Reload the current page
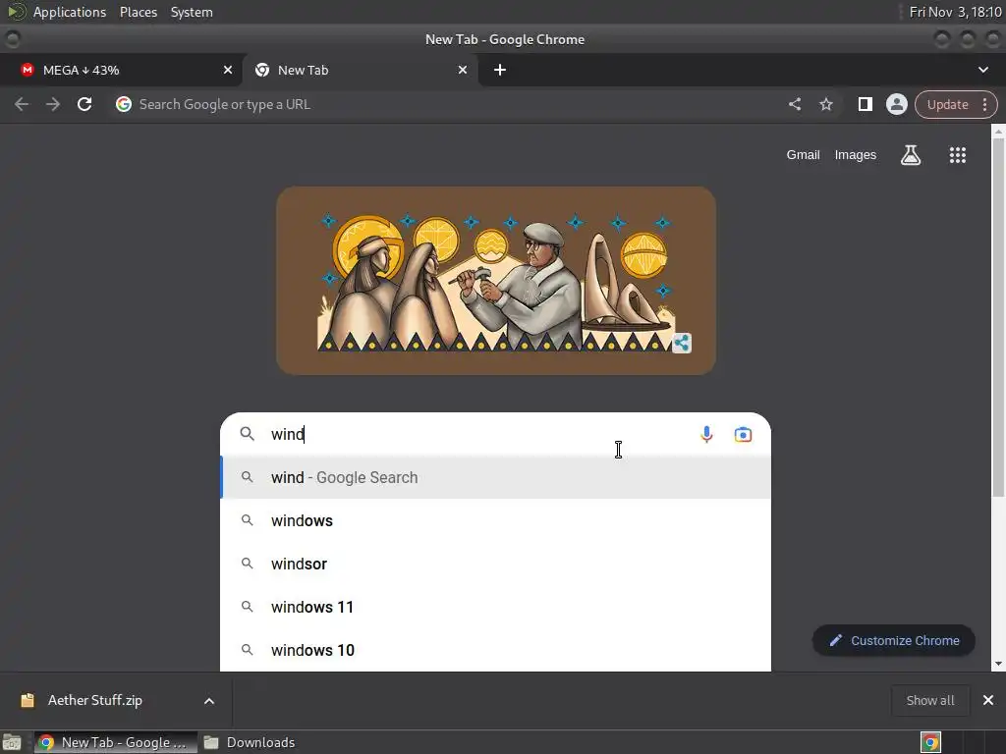This screenshot has height=754, width=1006. [x=84, y=104]
